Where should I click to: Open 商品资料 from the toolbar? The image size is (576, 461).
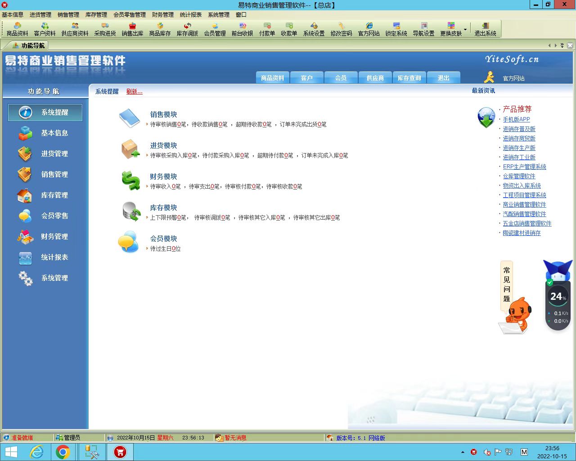[x=17, y=29]
